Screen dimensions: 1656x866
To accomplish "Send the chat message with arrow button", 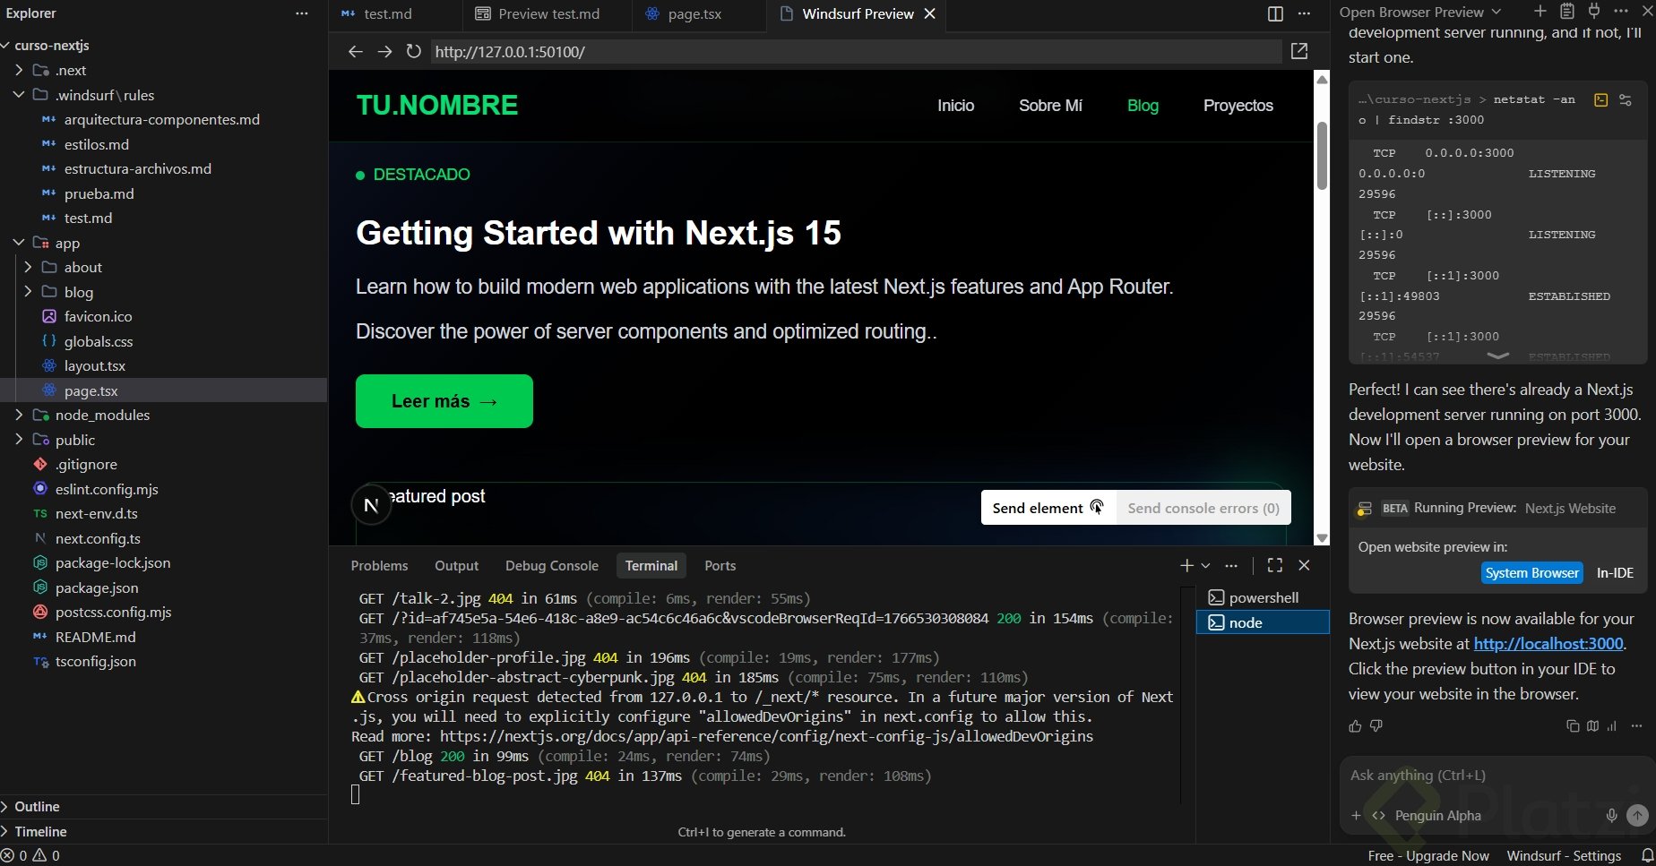I will 1637,815.
